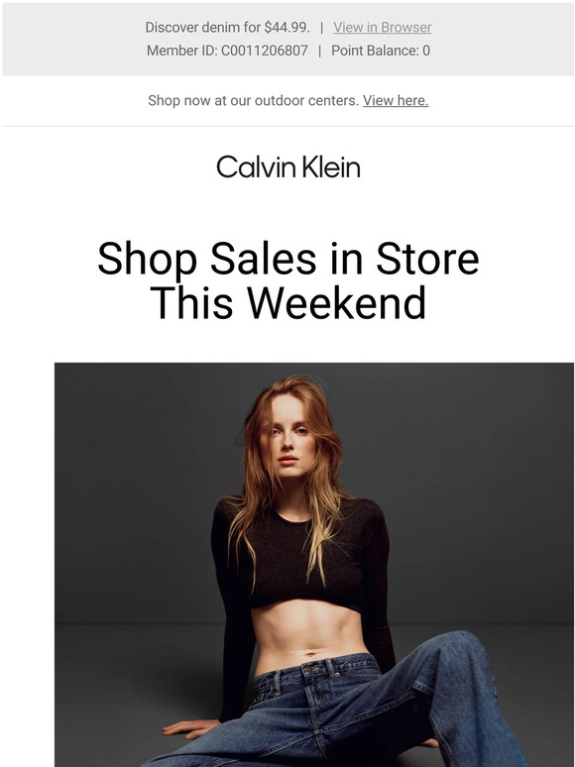Click the 'Discover denim for' preheader text
575x767 pixels.
tap(203, 28)
